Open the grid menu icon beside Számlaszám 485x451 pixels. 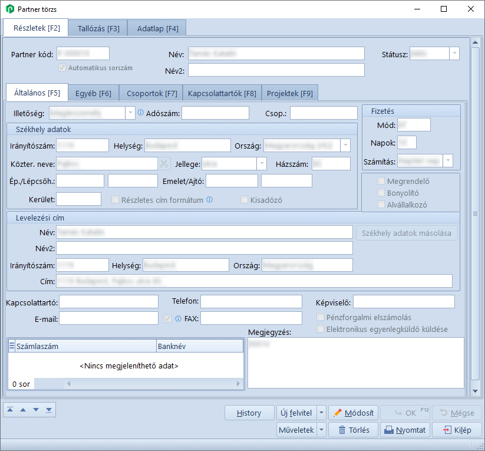click(12, 347)
